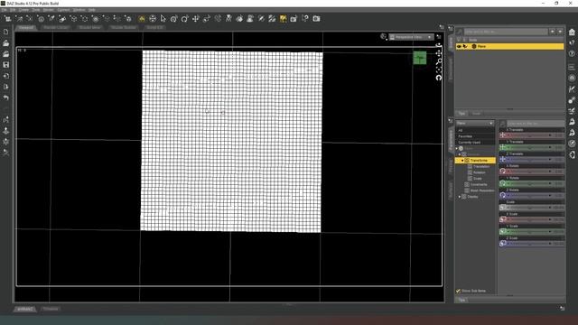Viewport: 578px width, 325px height.
Task: Open the first arrow button beside Scene search
Action: click(x=552, y=32)
